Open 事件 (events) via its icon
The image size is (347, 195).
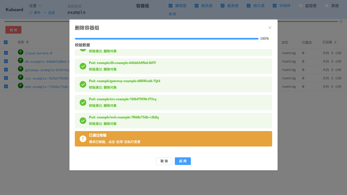[30, 12]
